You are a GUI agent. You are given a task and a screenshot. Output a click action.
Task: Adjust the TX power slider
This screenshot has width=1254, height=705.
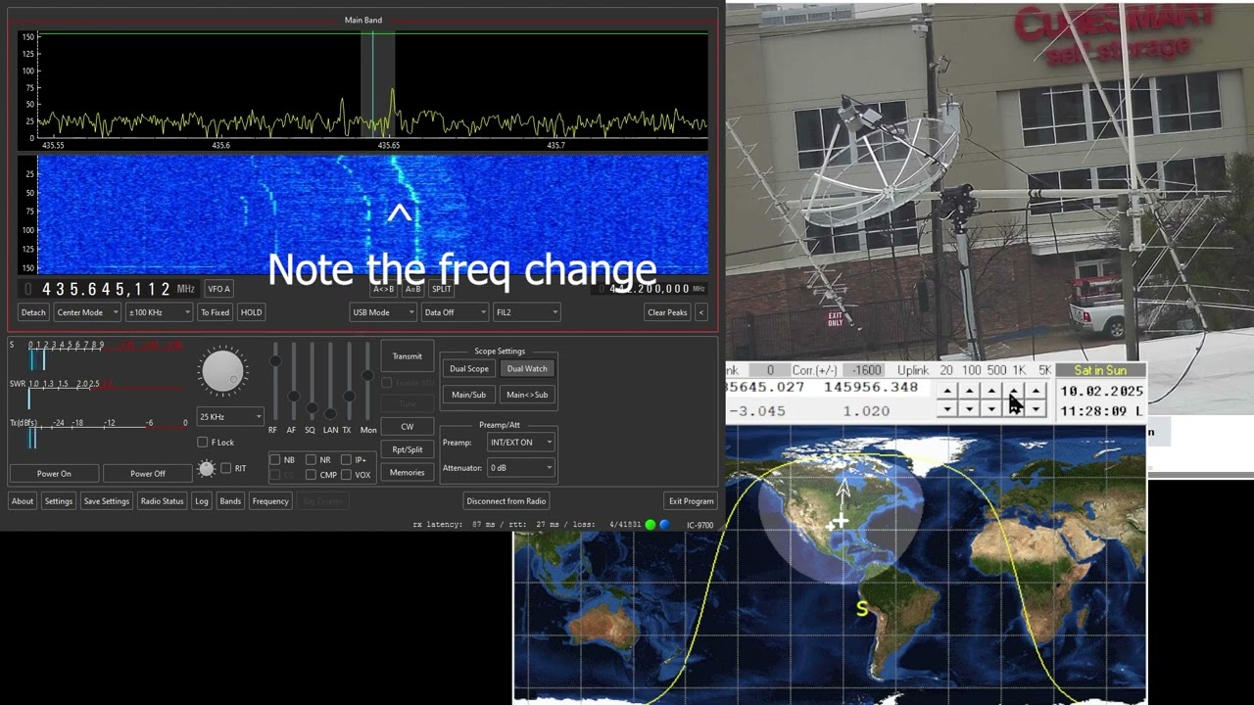(x=348, y=382)
